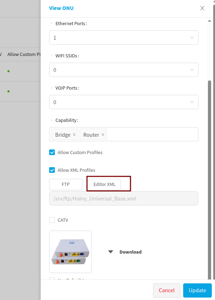Click the Ethernet Ports chevron arrow
Image resolution: width=215 pixels, height=300 pixels.
[192, 38]
